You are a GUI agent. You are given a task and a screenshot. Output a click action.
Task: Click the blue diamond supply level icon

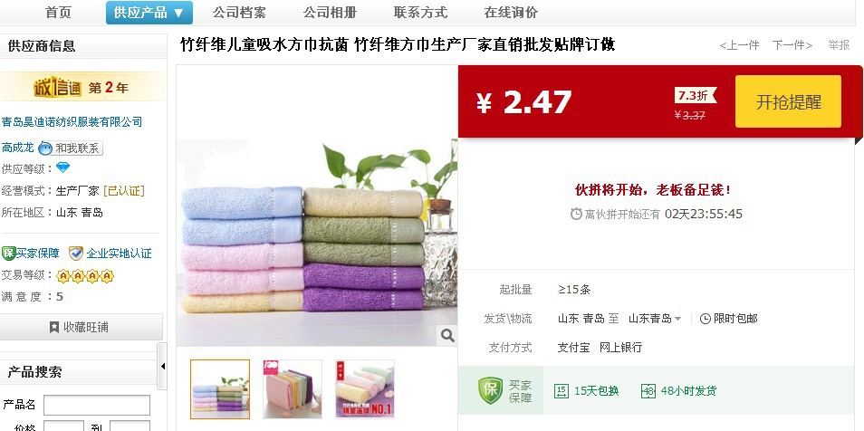[x=63, y=168]
